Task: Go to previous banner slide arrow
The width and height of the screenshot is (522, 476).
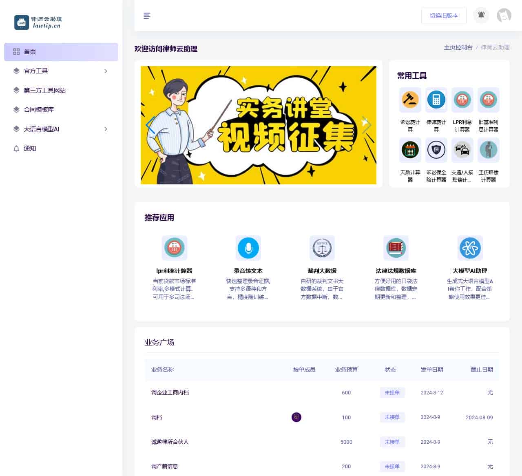Action: [150, 125]
